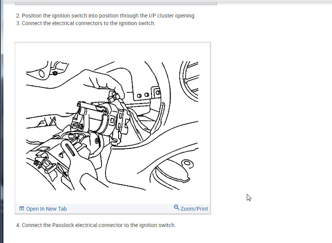Click the Open In New Tab link

(46, 209)
